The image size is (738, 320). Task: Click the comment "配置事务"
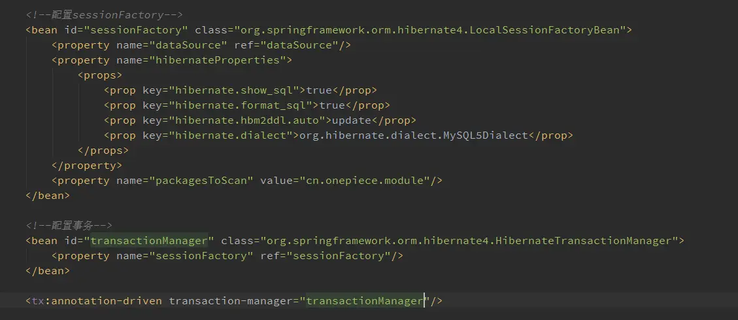coord(69,225)
